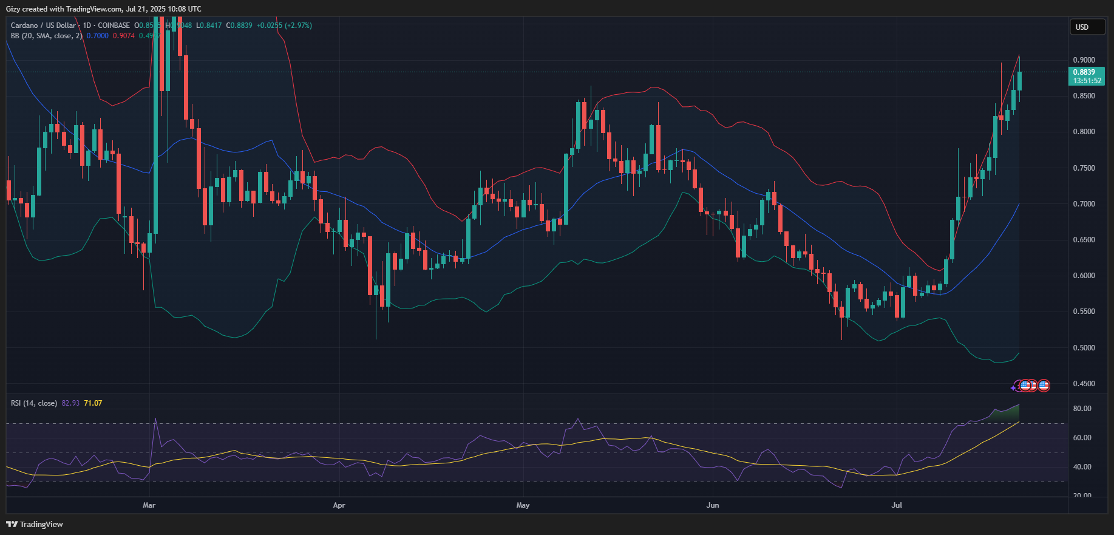
Task: Click the green current price label 0.8839 on the axis
Action: pos(1084,72)
